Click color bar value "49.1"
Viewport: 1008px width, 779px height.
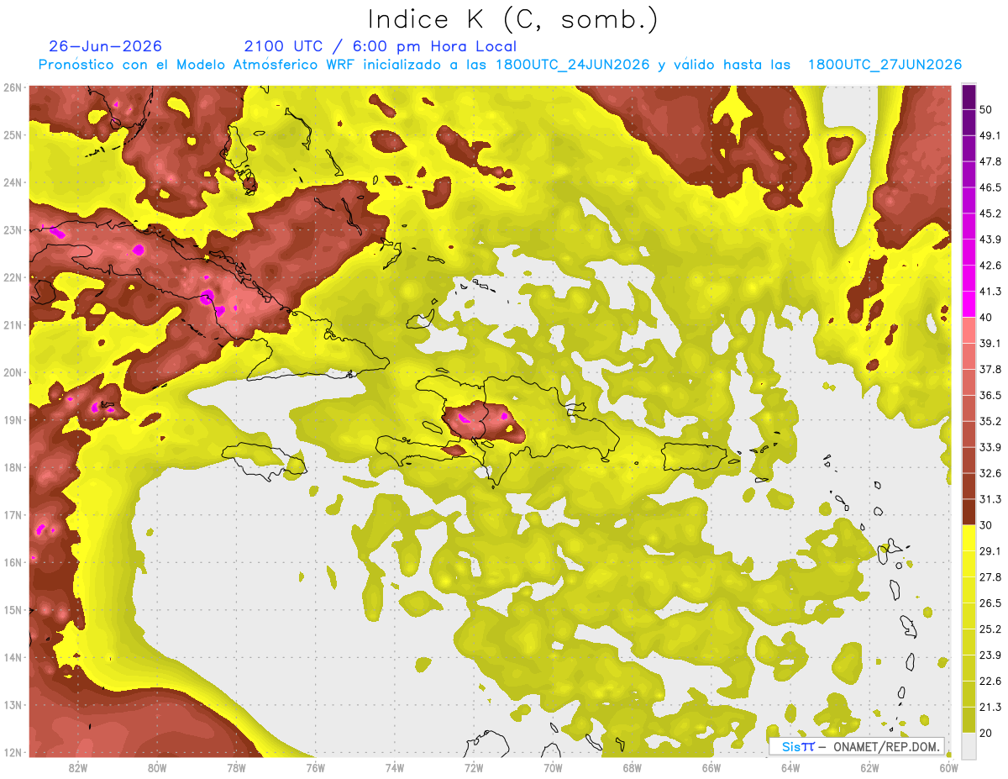pos(990,135)
